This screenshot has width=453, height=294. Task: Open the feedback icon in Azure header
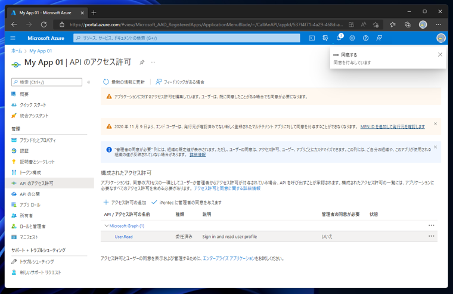click(x=379, y=38)
